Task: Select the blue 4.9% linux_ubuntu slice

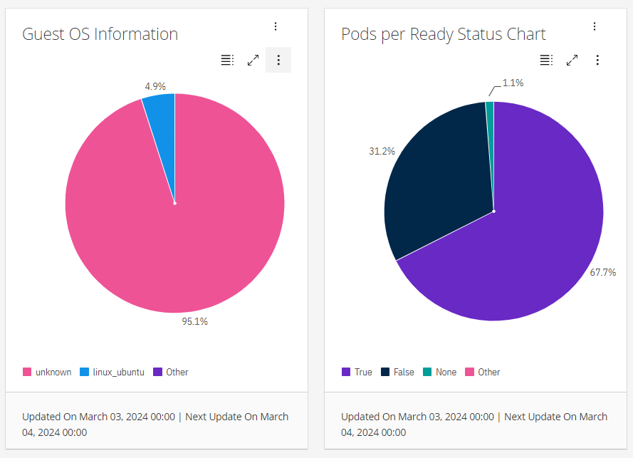Action: 163,121
